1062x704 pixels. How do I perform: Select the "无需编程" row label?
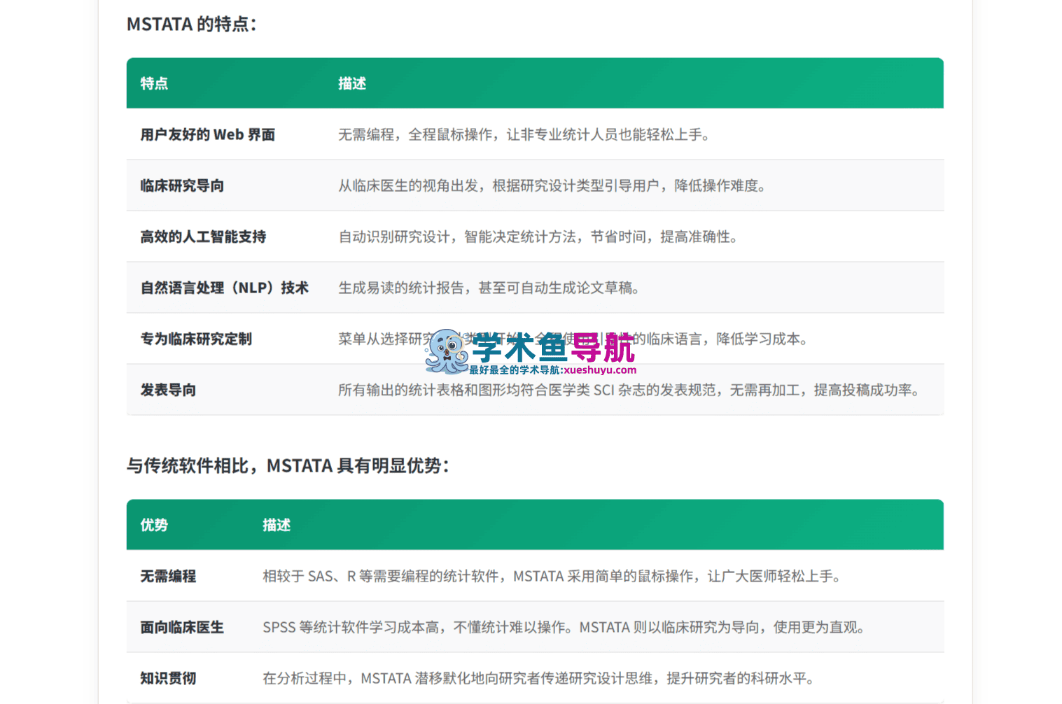click(x=168, y=576)
